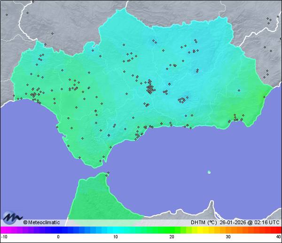This screenshot has height=243, width=282.
Task: Select the densest central cluster of station markers
Action: [150, 87]
